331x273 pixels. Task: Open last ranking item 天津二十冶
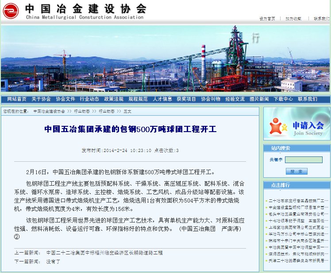pos(298,260)
